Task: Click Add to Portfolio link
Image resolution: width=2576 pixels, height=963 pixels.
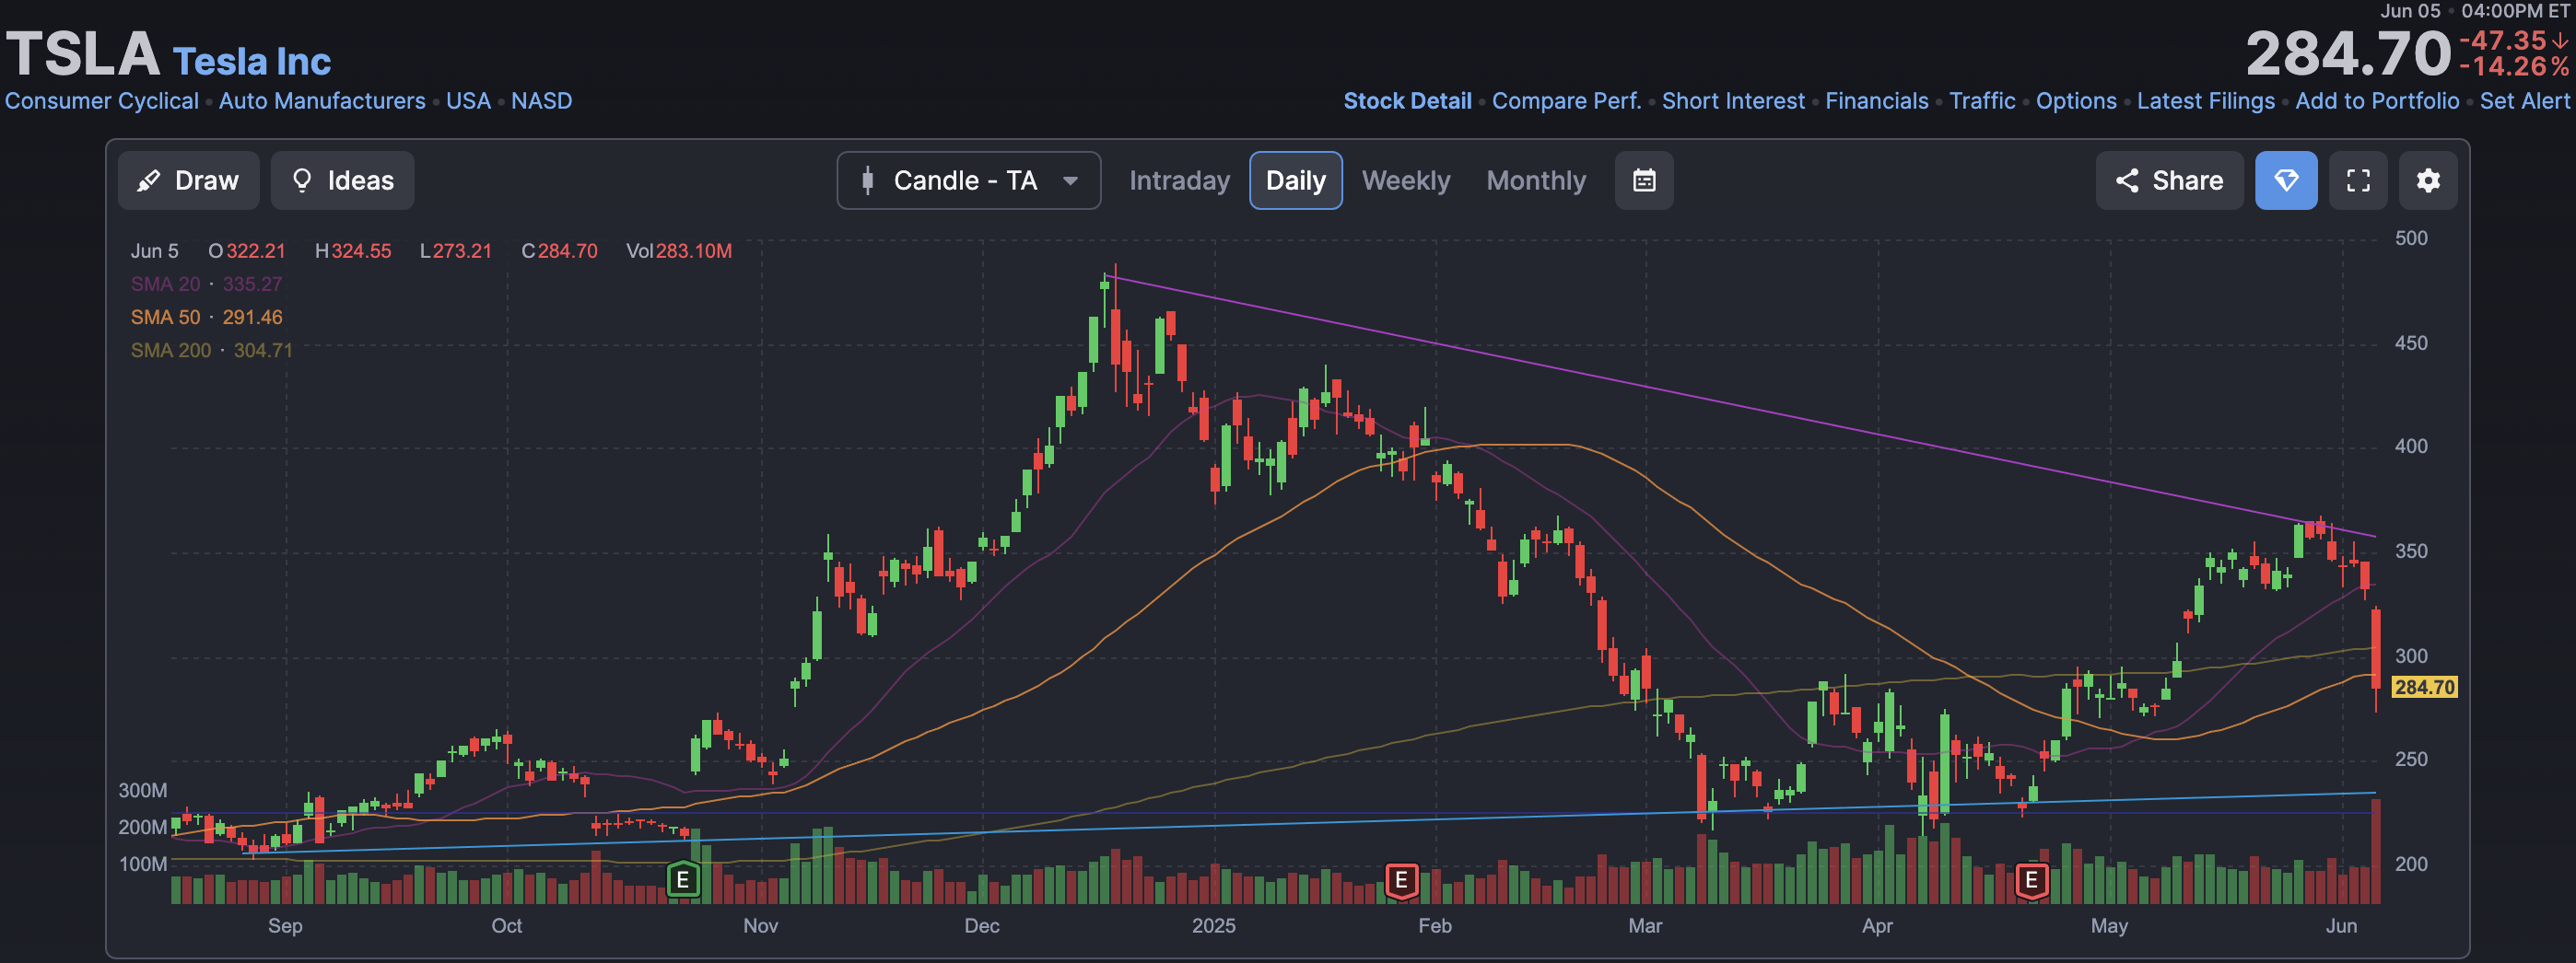Action: click(x=2377, y=101)
